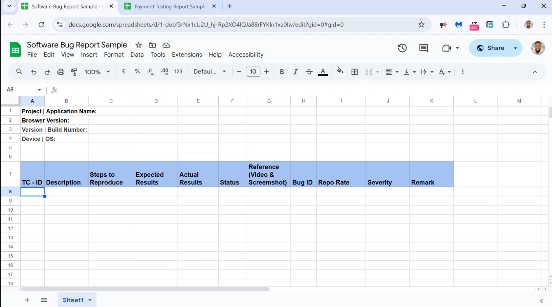
Task: Open the version history clock icon
Action: click(x=402, y=48)
